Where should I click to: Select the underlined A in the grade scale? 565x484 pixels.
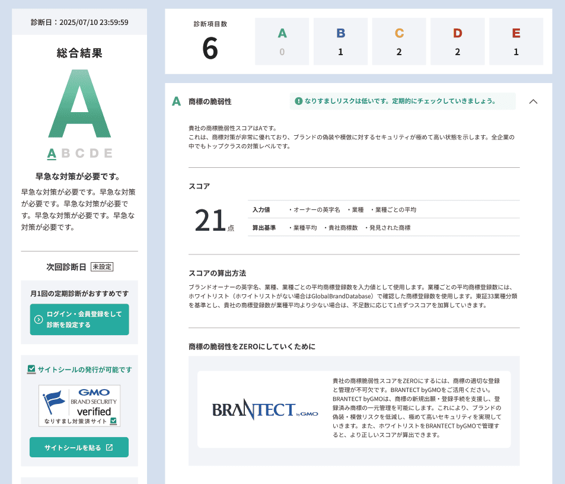[52, 154]
